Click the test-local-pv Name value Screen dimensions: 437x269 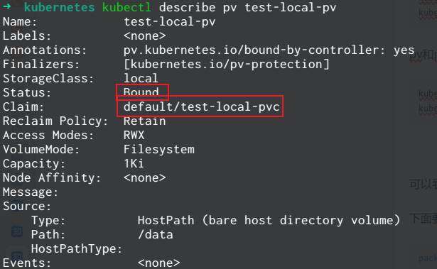click(169, 22)
